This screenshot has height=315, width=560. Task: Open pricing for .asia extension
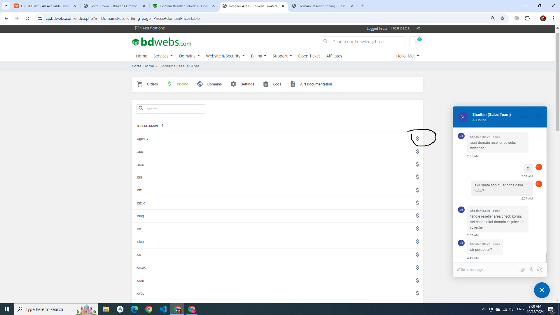(x=417, y=164)
